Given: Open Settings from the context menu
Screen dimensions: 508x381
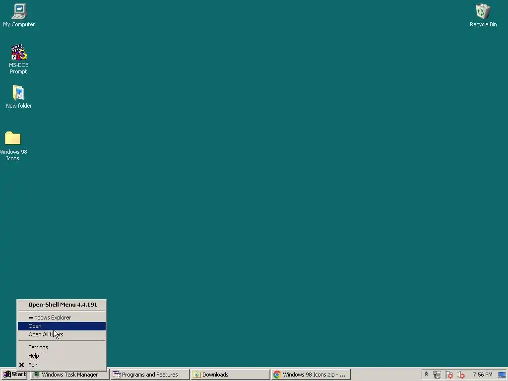Looking at the screenshot, I should pyautogui.click(x=62, y=347).
